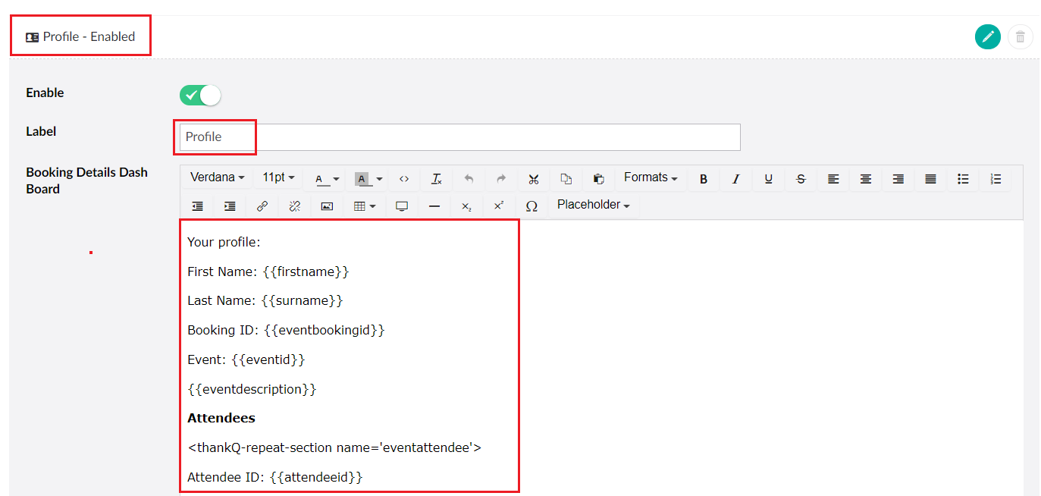Open the Verdana font family dropdown

[217, 177]
